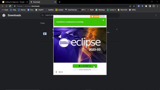Open the Mind Feild bookmark folder
Viewport: 160px width, 90px height.
pos(122,10)
